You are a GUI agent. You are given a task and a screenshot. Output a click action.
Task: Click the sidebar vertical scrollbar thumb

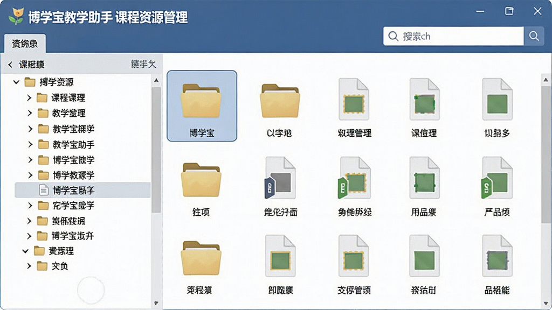156,150
